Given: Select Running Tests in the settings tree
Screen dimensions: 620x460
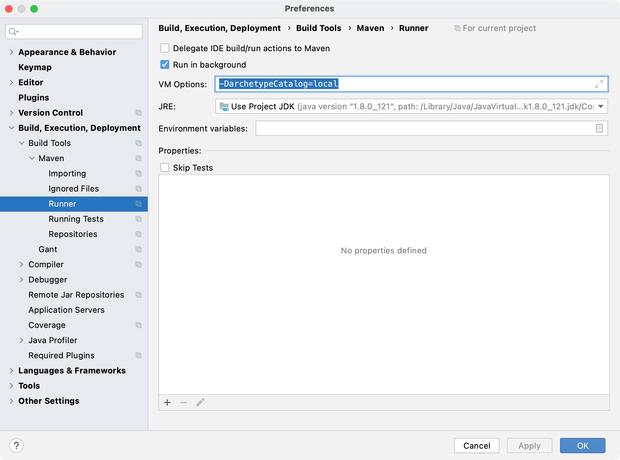Looking at the screenshot, I should click(x=76, y=219).
